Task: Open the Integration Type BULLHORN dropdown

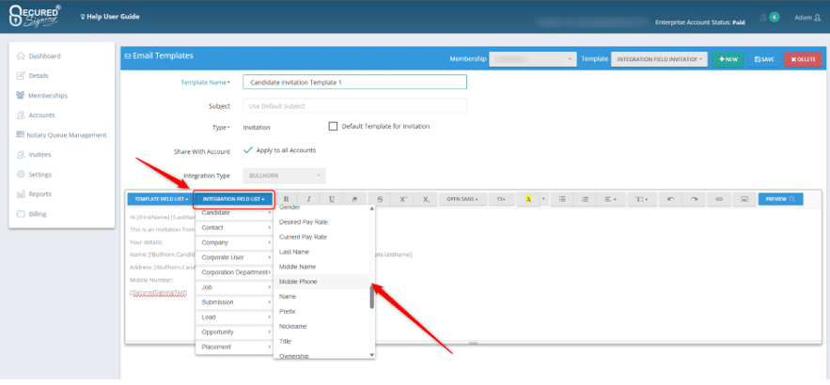Action: point(284,176)
